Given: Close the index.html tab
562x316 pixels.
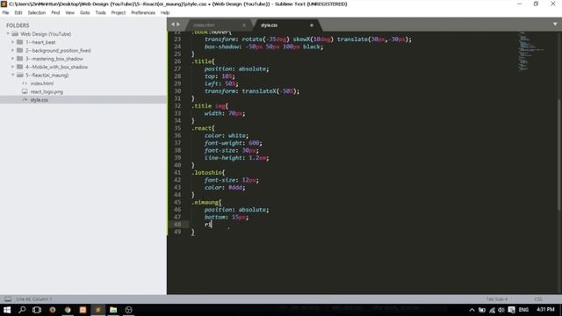Looking at the screenshot, I should 244,25.
